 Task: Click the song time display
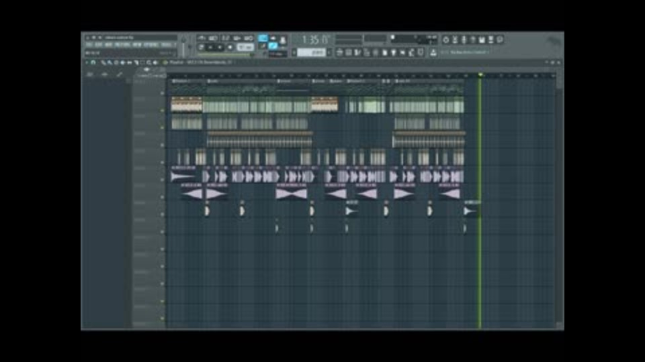[x=316, y=40]
